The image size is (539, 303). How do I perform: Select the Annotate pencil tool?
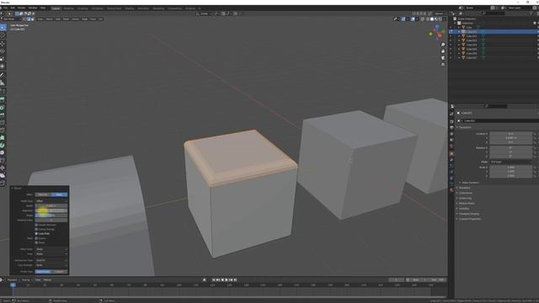(3, 75)
